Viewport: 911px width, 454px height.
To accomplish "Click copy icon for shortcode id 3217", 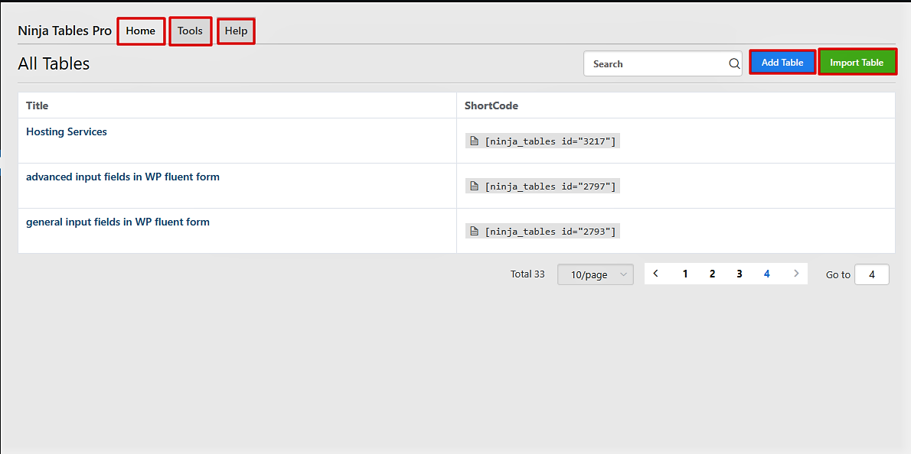I will pyautogui.click(x=475, y=141).
